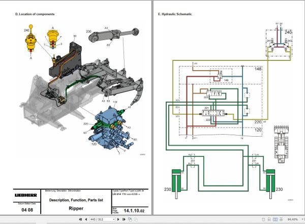The height and width of the screenshot is (224, 305).
Task: Click the 'LR 614' type designation text
Action: tap(117, 194)
